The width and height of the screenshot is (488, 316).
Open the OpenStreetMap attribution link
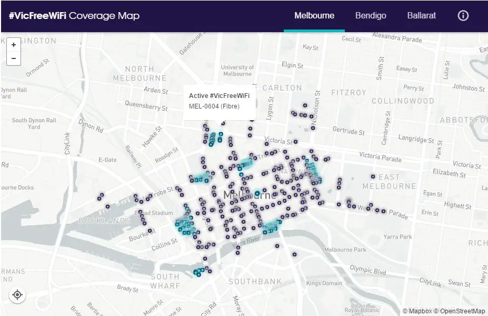point(459,311)
